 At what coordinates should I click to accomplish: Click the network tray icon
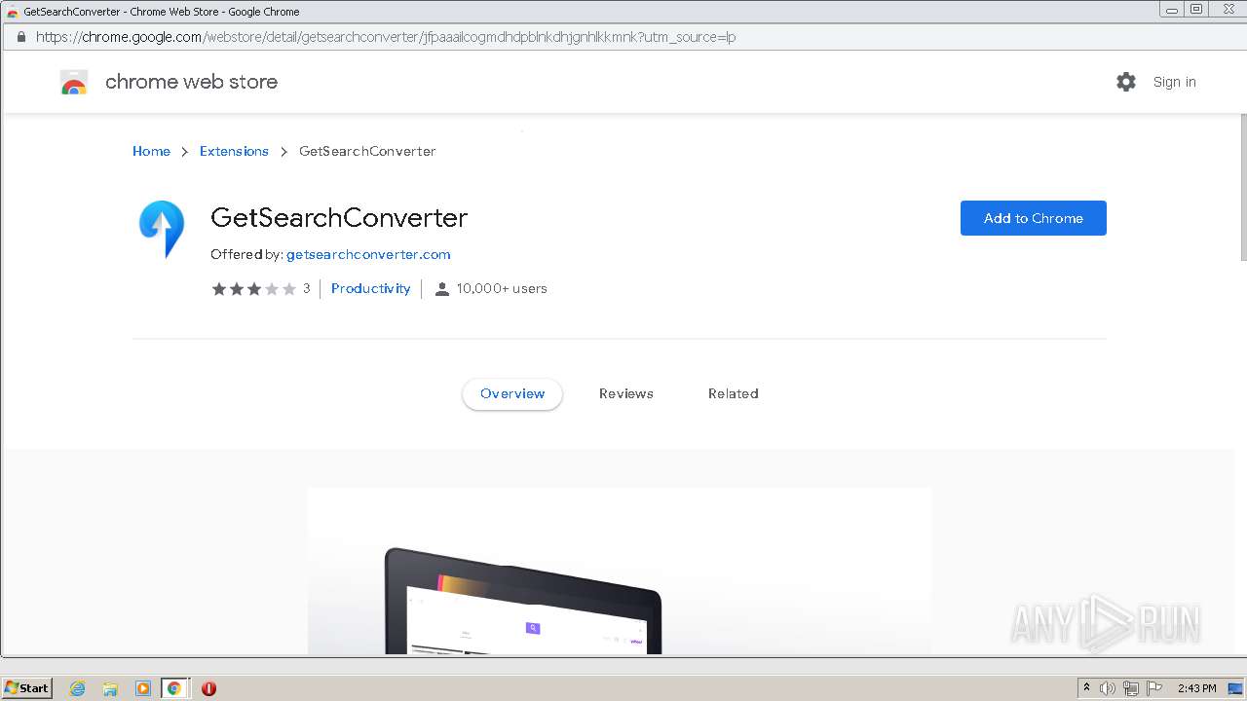coord(1131,688)
